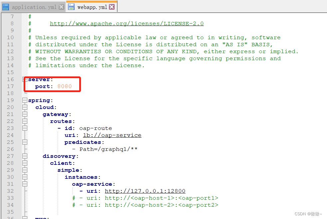This screenshot has height=219, width=327.
Task: Collapse the gateway: section fold marker
Action: (x=25, y=114)
